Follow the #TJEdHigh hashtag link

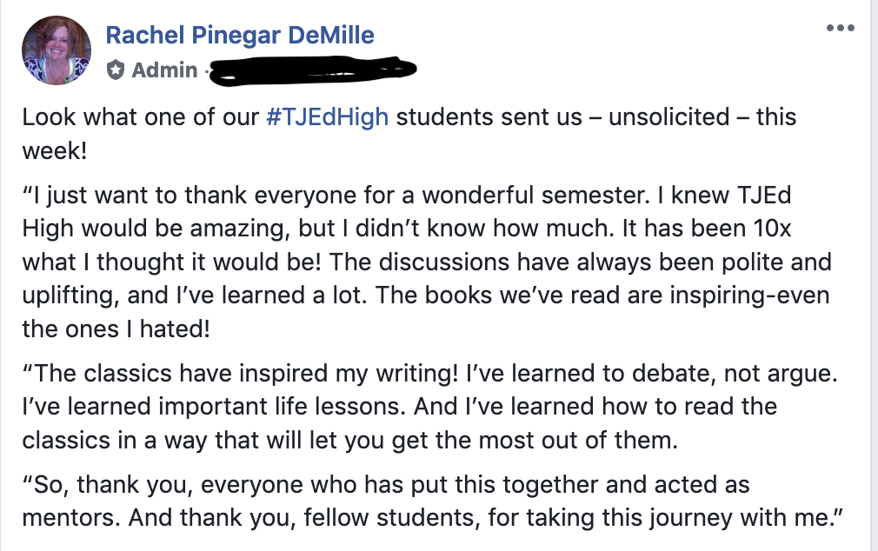(x=327, y=117)
